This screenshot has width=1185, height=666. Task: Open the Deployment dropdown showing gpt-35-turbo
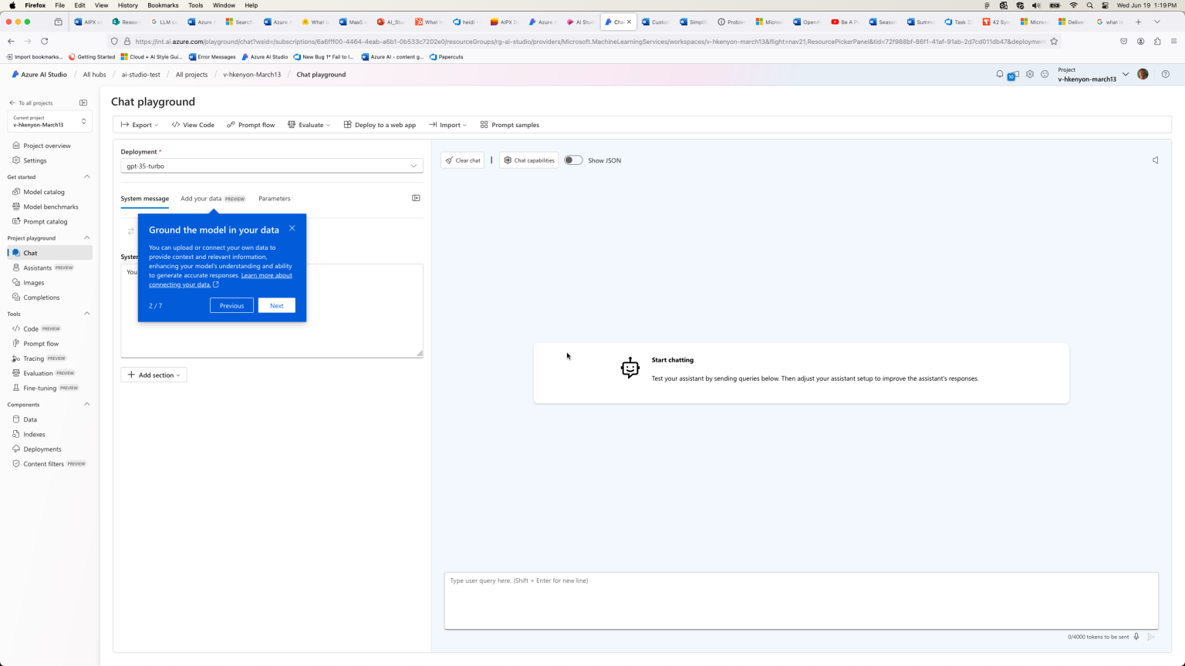point(271,165)
